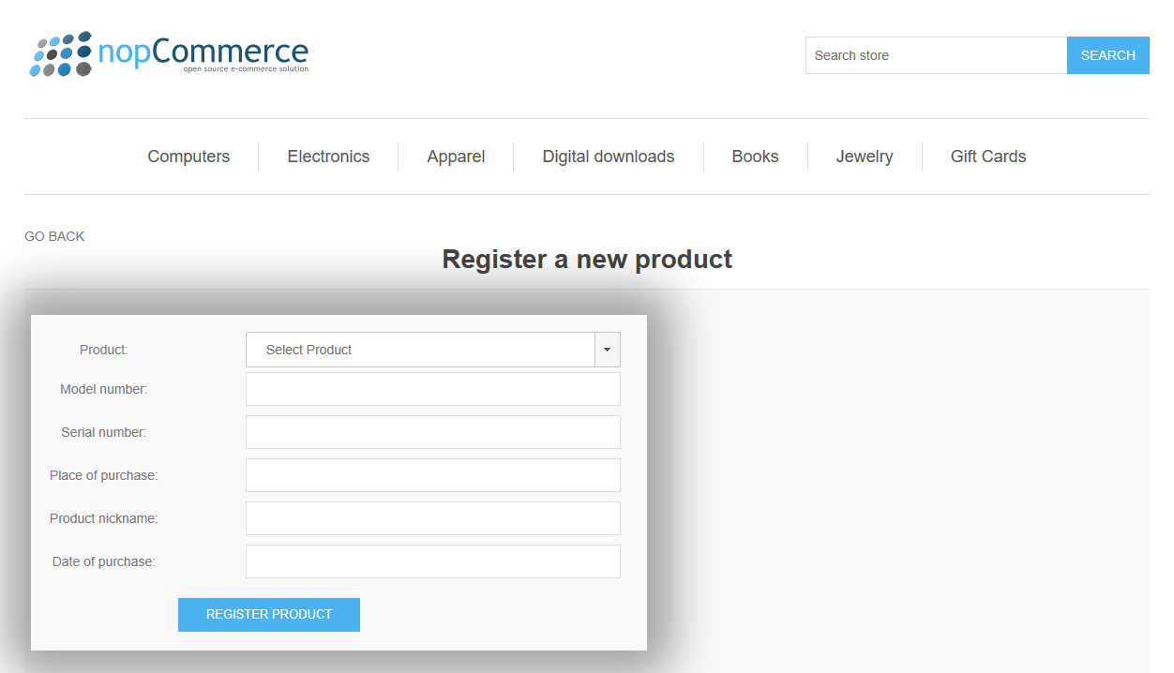1174x673 pixels.
Task: Open the Select Product combo box
Action: coord(420,350)
